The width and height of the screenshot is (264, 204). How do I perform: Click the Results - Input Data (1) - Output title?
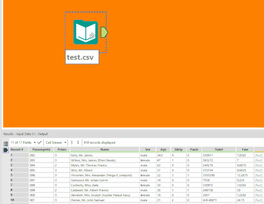(x=26, y=134)
